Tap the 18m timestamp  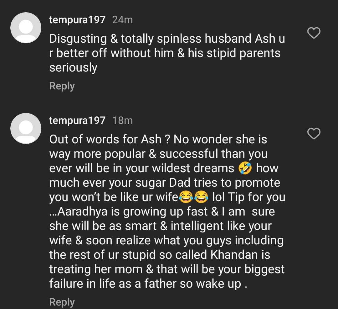122,120
